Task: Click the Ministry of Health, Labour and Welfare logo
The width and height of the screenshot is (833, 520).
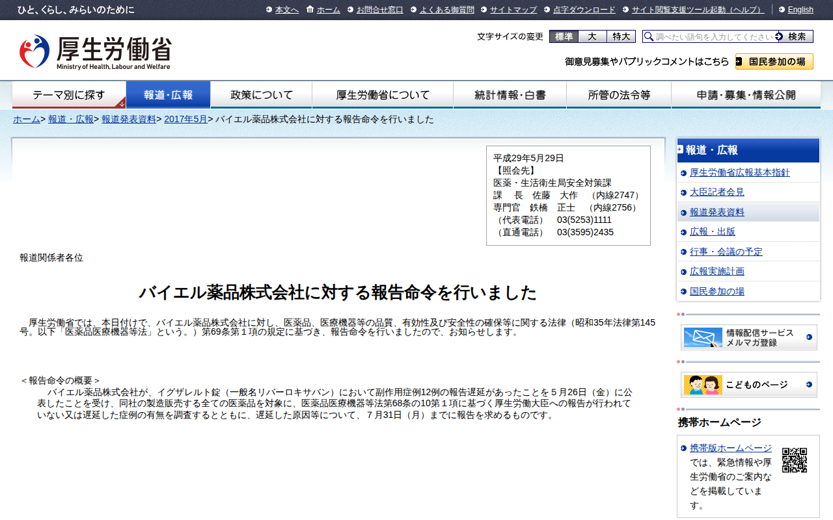Action: tap(95, 52)
